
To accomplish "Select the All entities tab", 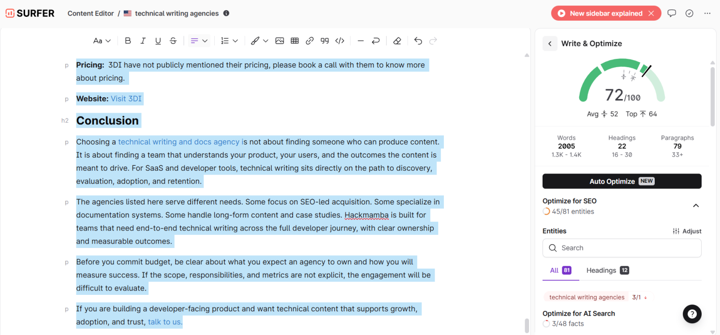I will tap(560, 271).
